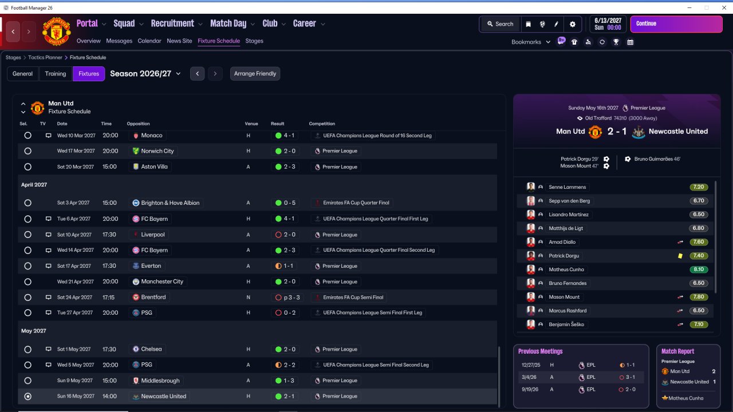Select the Monaco fixture radio button
The height and width of the screenshot is (412, 733).
(27, 136)
